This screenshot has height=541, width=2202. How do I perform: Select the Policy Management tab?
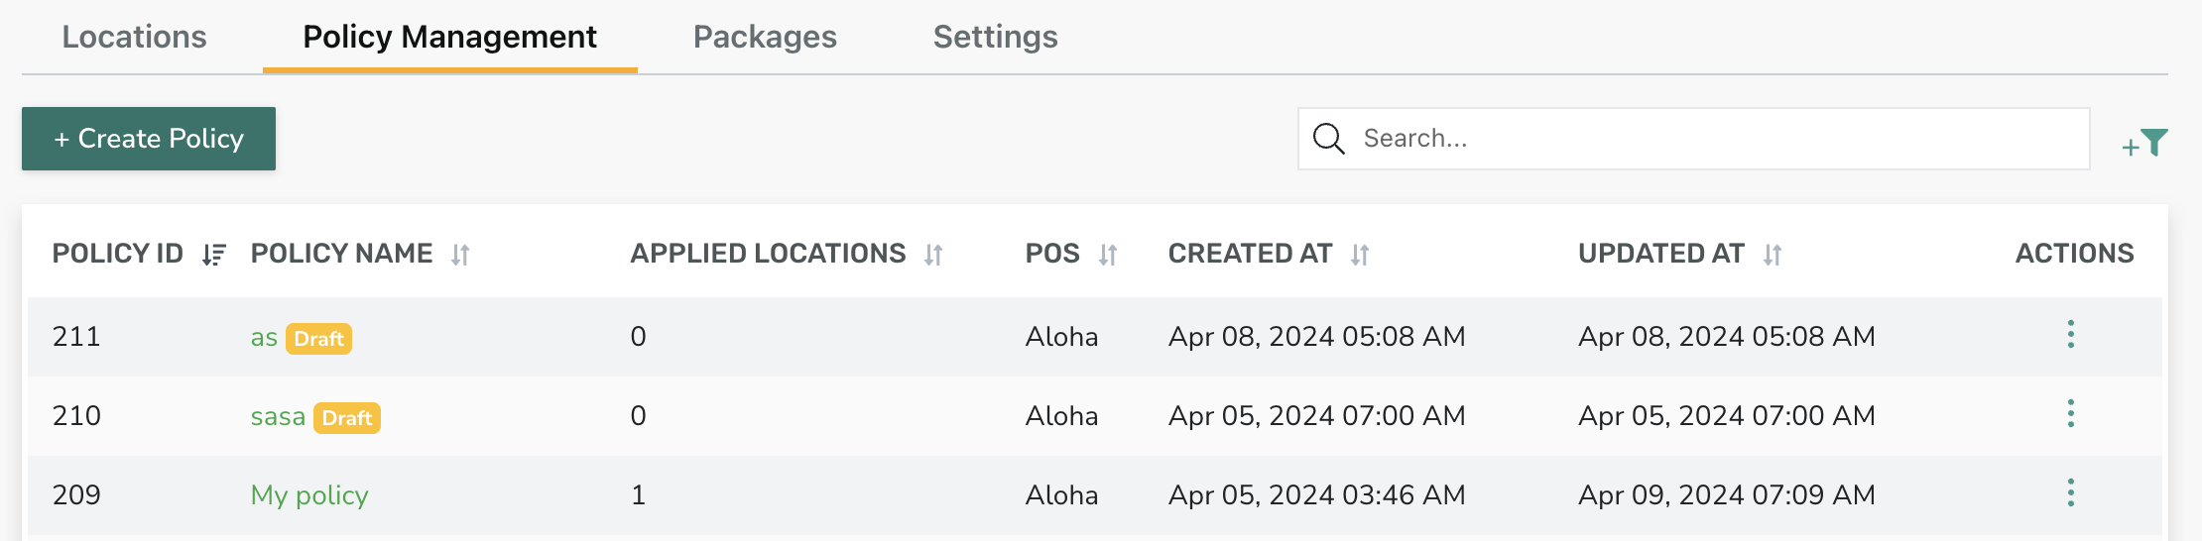point(449,37)
